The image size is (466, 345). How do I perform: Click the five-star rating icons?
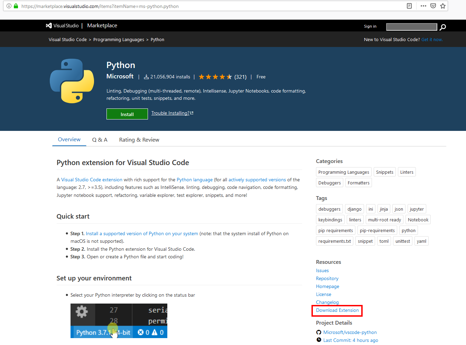pyautogui.click(x=215, y=77)
